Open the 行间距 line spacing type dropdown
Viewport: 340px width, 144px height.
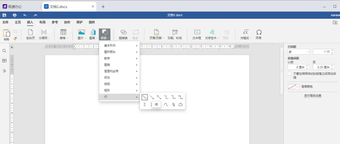(x=299, y=52)
